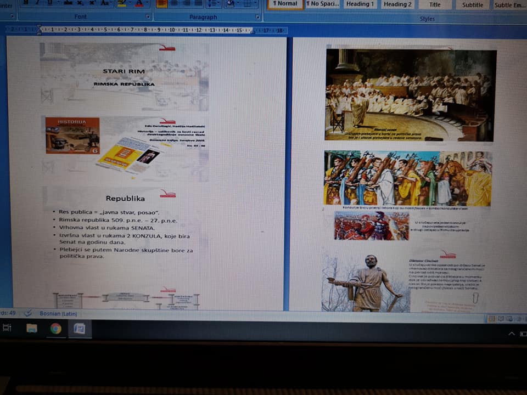Select the right indent marker on the ruler
The height and width of the screenshot is (395, 527).
254,32
